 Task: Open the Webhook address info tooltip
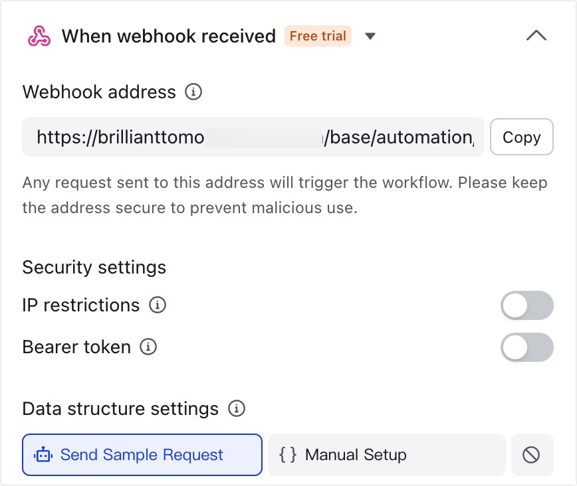(193, 92)
